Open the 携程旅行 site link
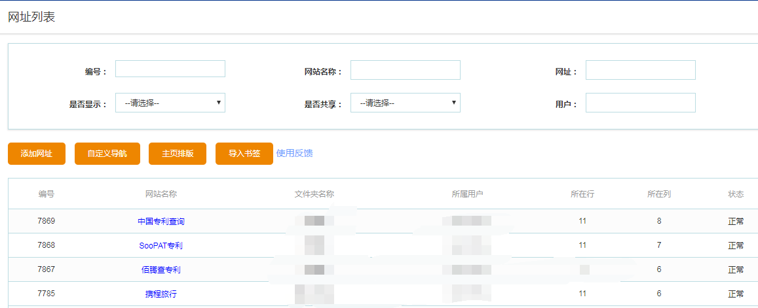The height and width of the screenshot is (308, 758). 161,294
